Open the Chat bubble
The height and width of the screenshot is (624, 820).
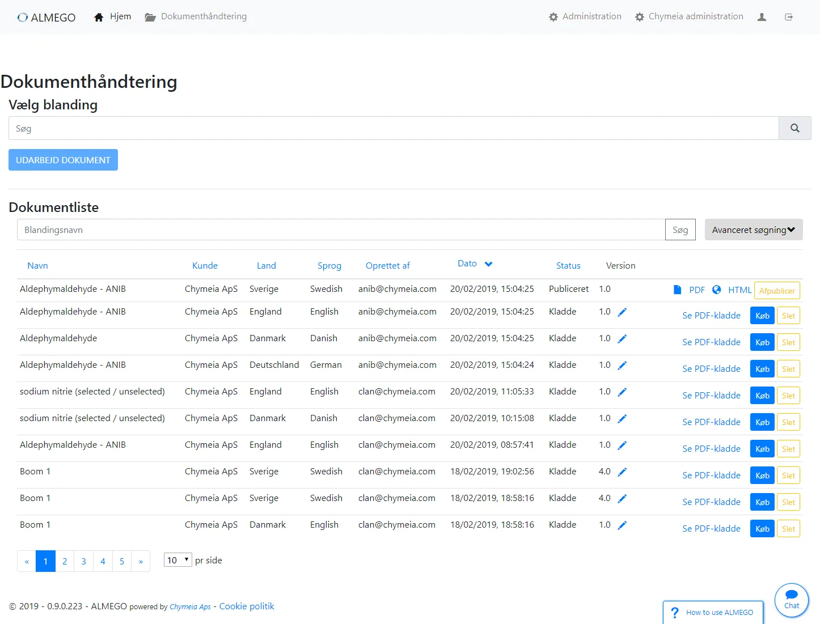[x=792, y=600]
